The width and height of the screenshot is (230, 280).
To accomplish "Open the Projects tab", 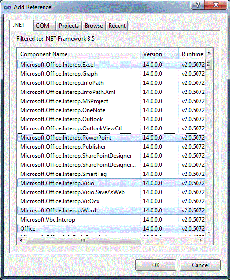I will (69, 26).
